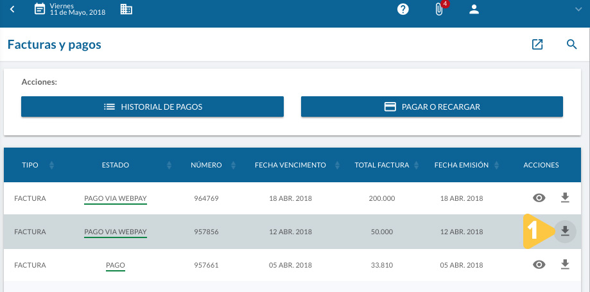Viewport: 590px width, 292px height.
Task: Go back with the left chevron arrow
Action: 12,10
